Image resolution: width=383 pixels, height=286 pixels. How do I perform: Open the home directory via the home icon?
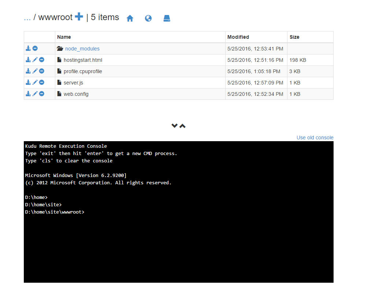click(130, 18)
